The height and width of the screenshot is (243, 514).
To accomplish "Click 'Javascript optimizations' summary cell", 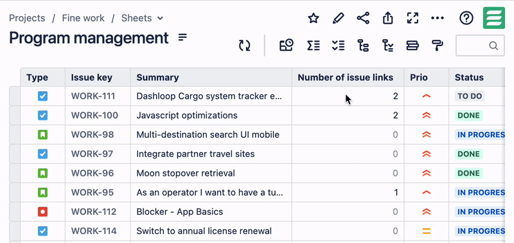I will coord(211,115).
